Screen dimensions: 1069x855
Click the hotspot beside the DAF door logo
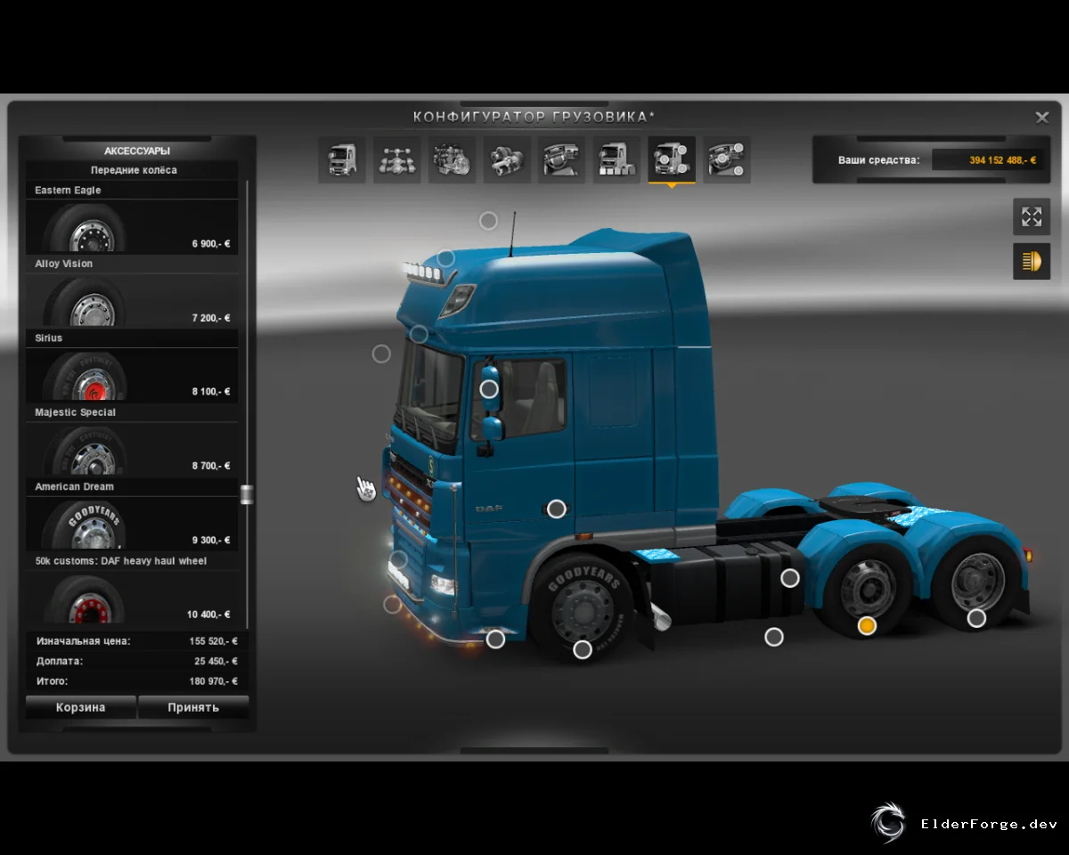pos(557,509)
